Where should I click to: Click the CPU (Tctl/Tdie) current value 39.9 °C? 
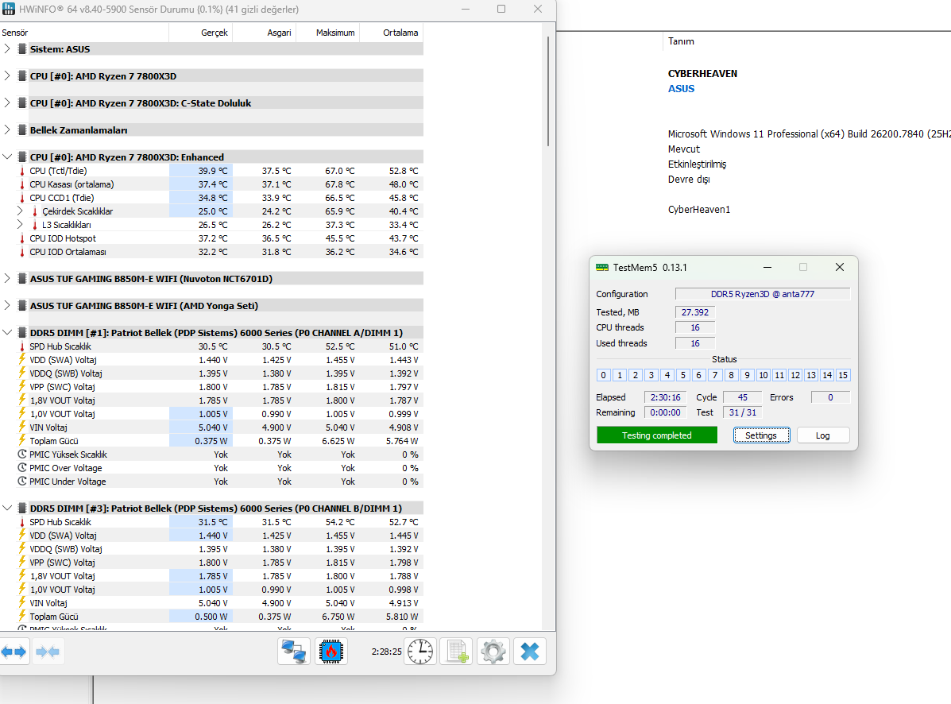click(x=213, y=171)
